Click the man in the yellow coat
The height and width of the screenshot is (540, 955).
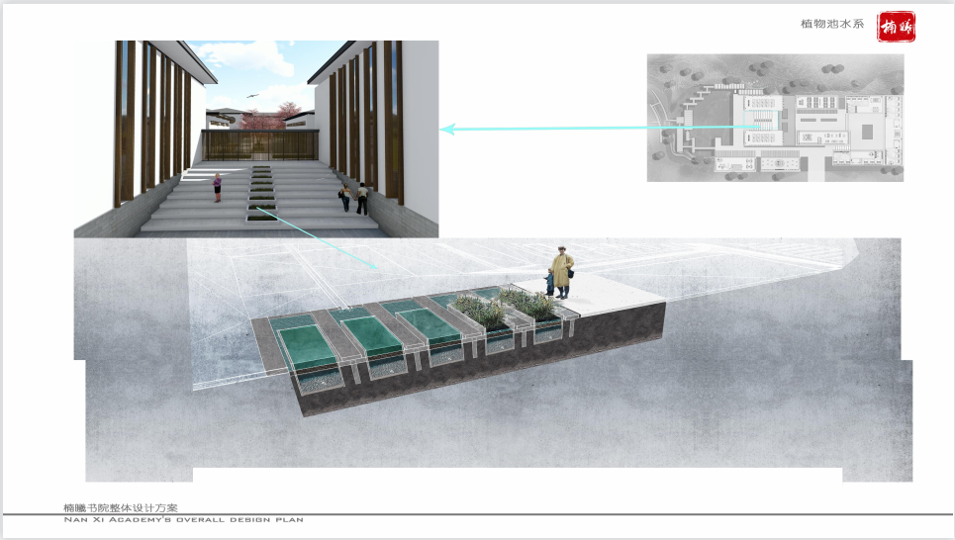coord(562,270)
